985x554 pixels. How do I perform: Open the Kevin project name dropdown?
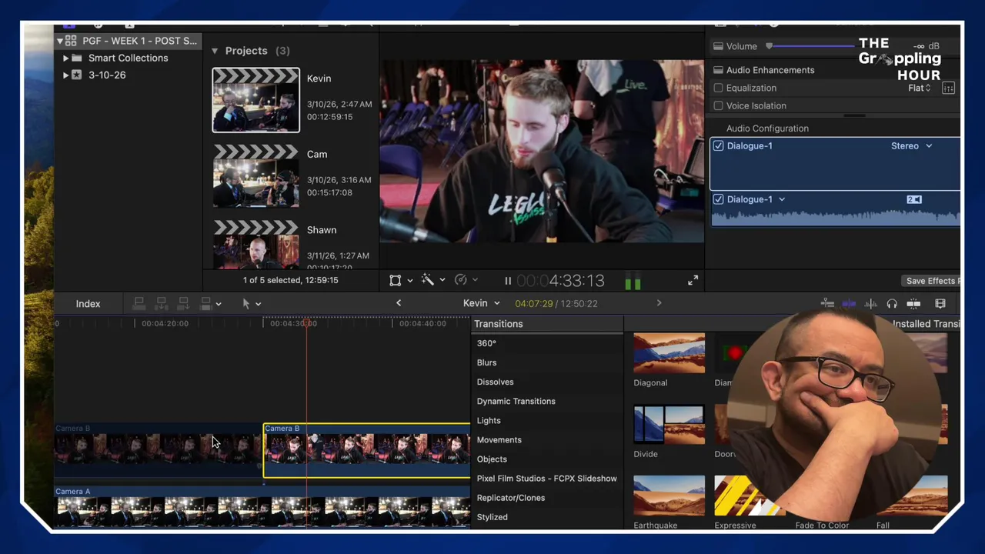(482, 303)
